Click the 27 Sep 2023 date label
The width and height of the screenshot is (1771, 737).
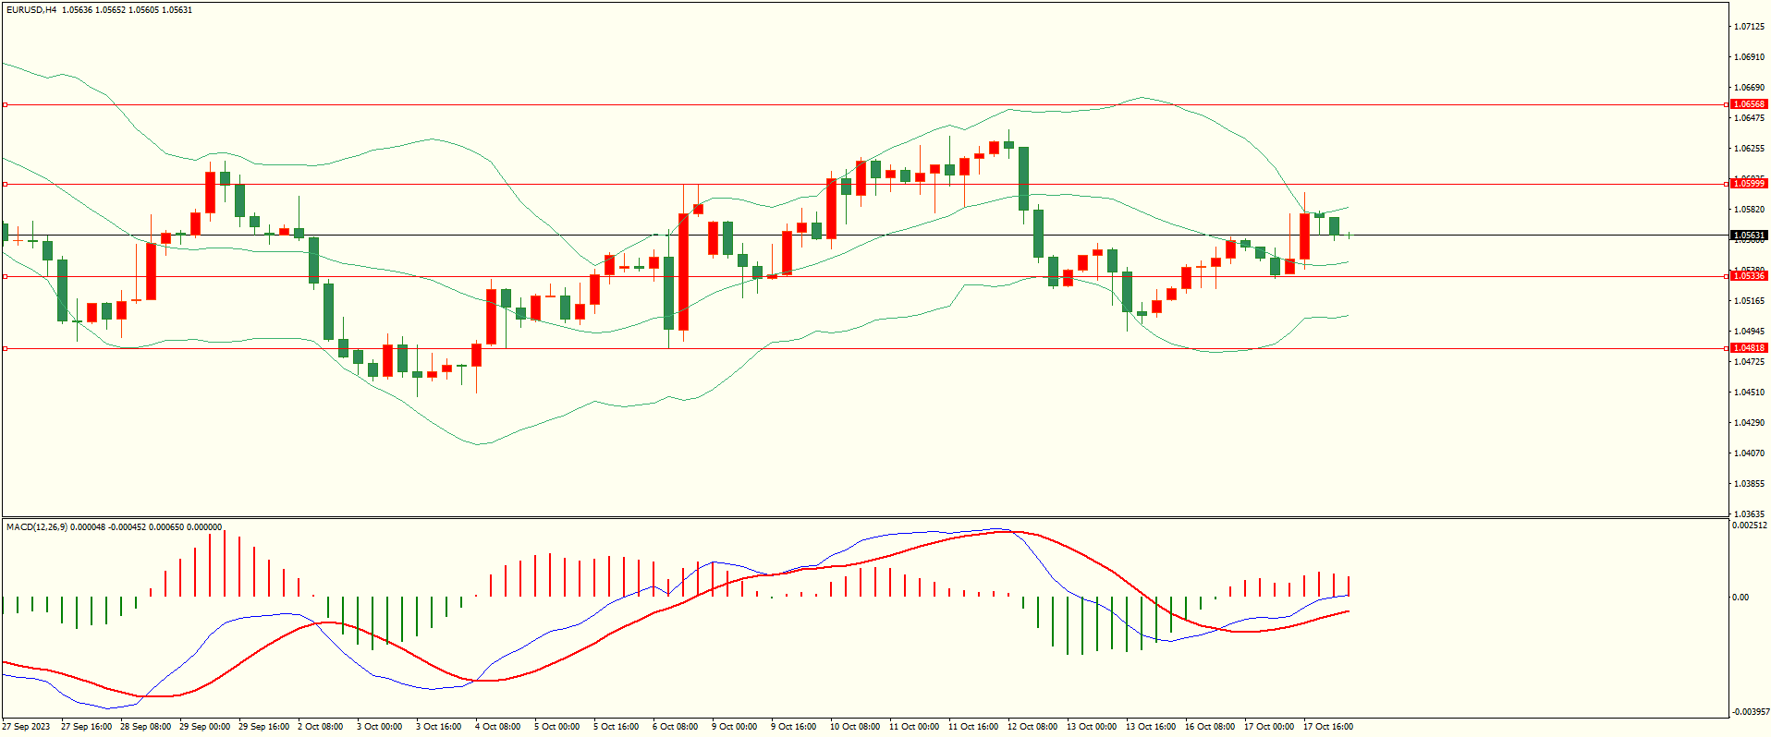click(x=26, y=727)
